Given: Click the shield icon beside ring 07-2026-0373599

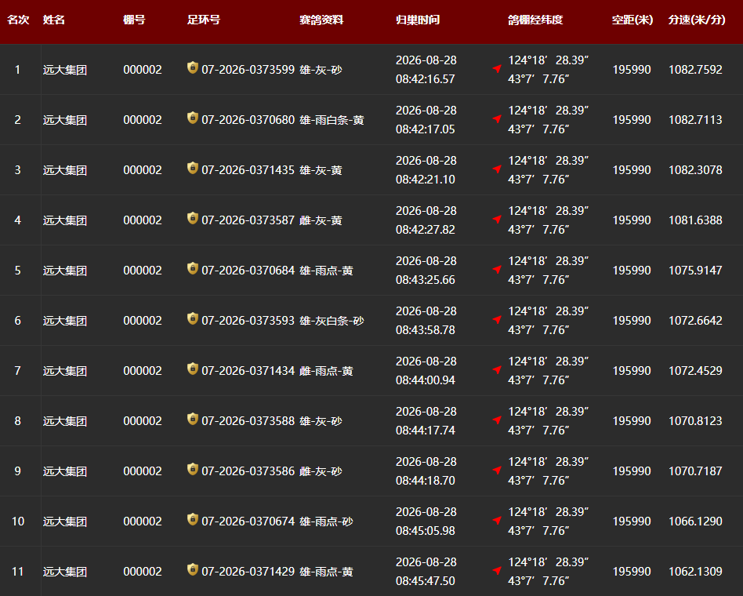Looking at the screenshot, I should tap(192, 67).
